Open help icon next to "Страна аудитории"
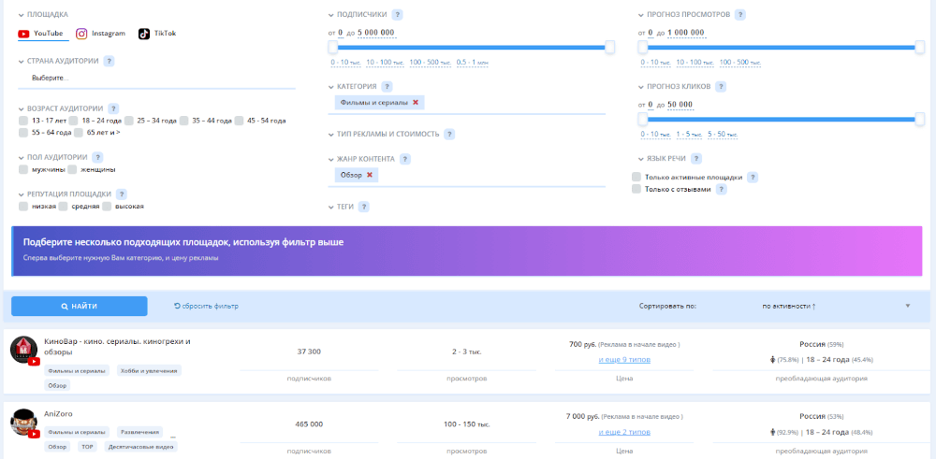The height and width of the screenshot is (459, 936). point(109,61)
